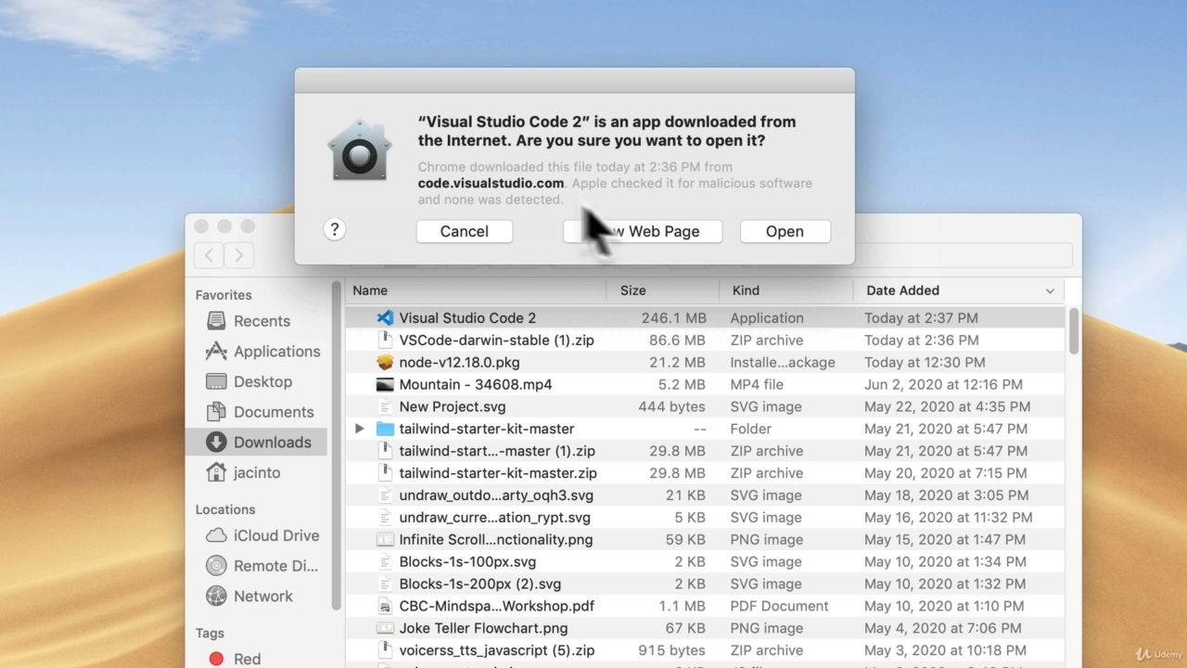This screenshot has height=668, width=1187.
Task: Click the Joke Teller Flowchart.png icon
Action: pos(385,628)
